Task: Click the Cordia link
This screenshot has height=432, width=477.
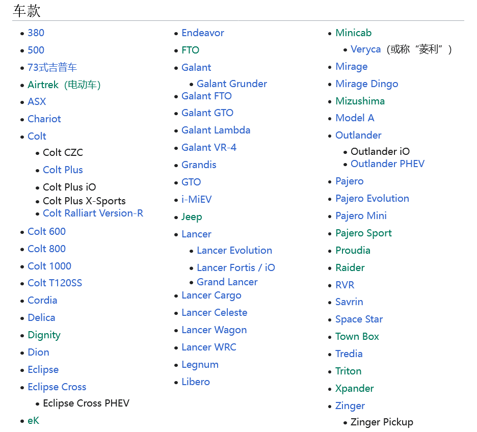Action: (x=42, y=301)
